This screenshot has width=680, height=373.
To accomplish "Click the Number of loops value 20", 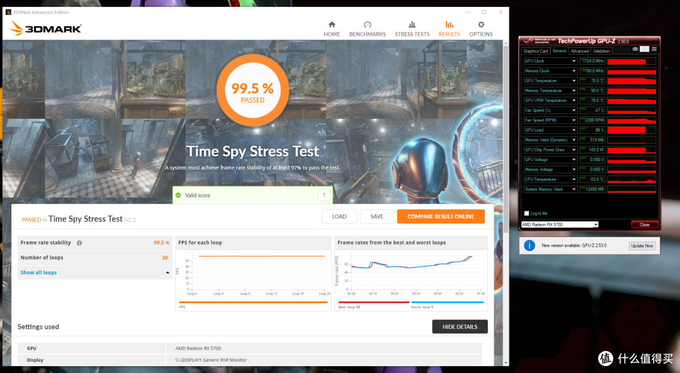I will (x=165, y=258).
